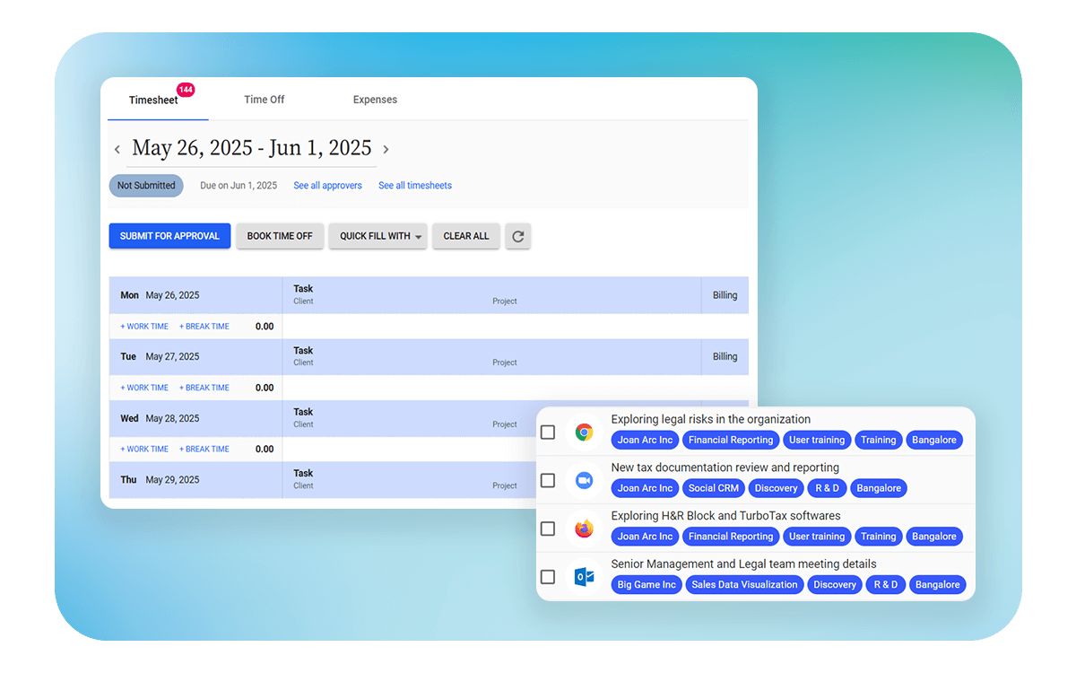This screenshot has width=1076, height=673.
Task: Click the 144 notification badge on Timesheet
Action: point(186,90)
